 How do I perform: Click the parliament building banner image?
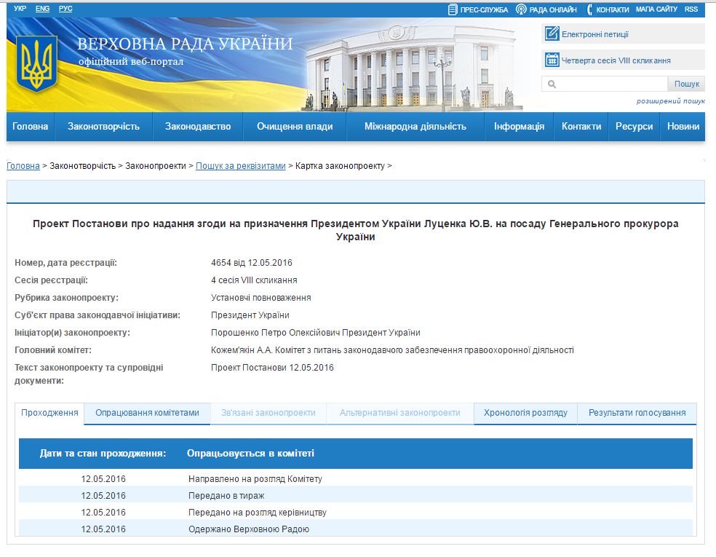click(413, 66)
